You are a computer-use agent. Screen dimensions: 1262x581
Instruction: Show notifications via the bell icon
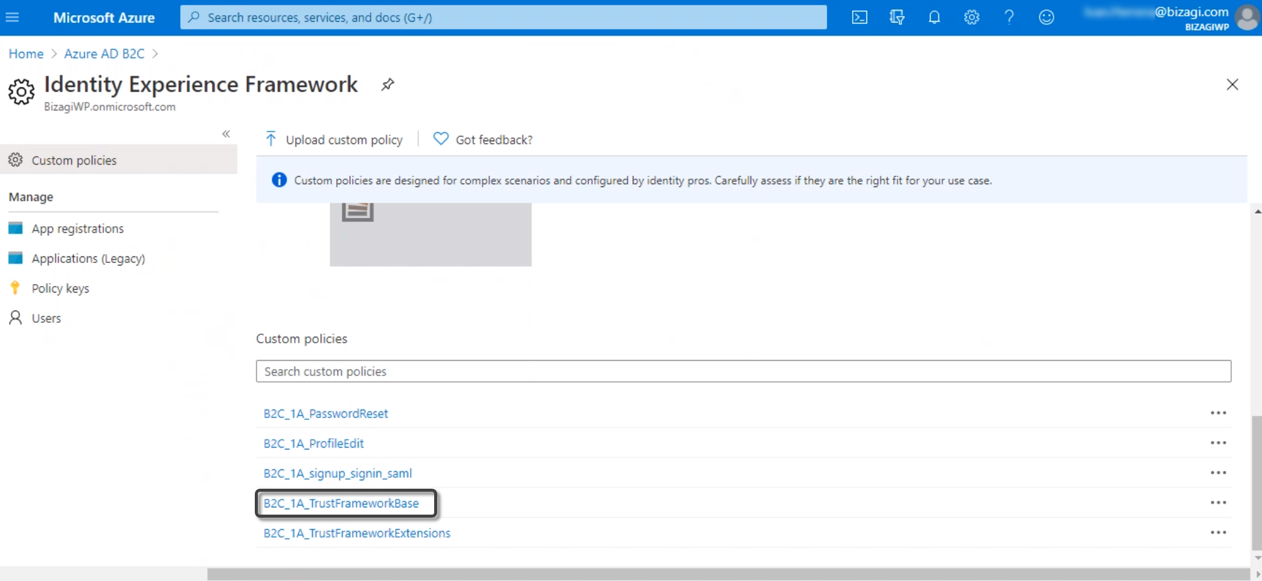(x=934, y=17)
